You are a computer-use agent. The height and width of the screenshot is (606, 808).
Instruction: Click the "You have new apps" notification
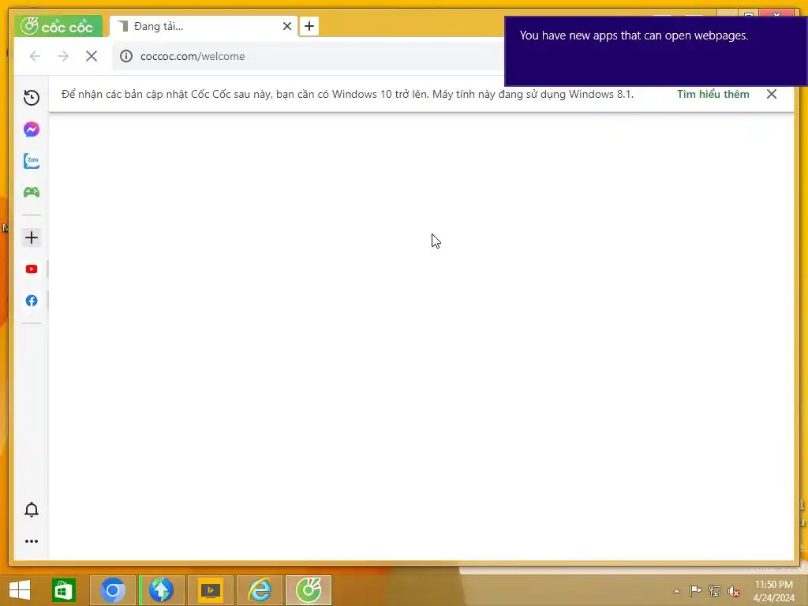coord(656,51)
